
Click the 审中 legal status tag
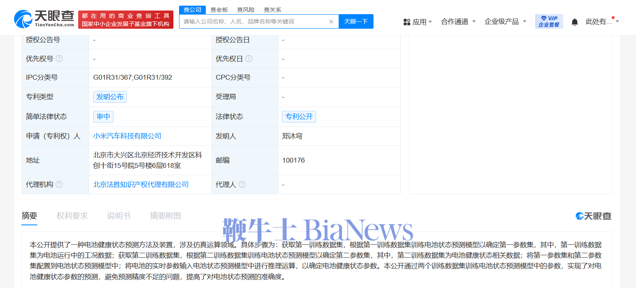pyautogui.click(x=103, y=117)
